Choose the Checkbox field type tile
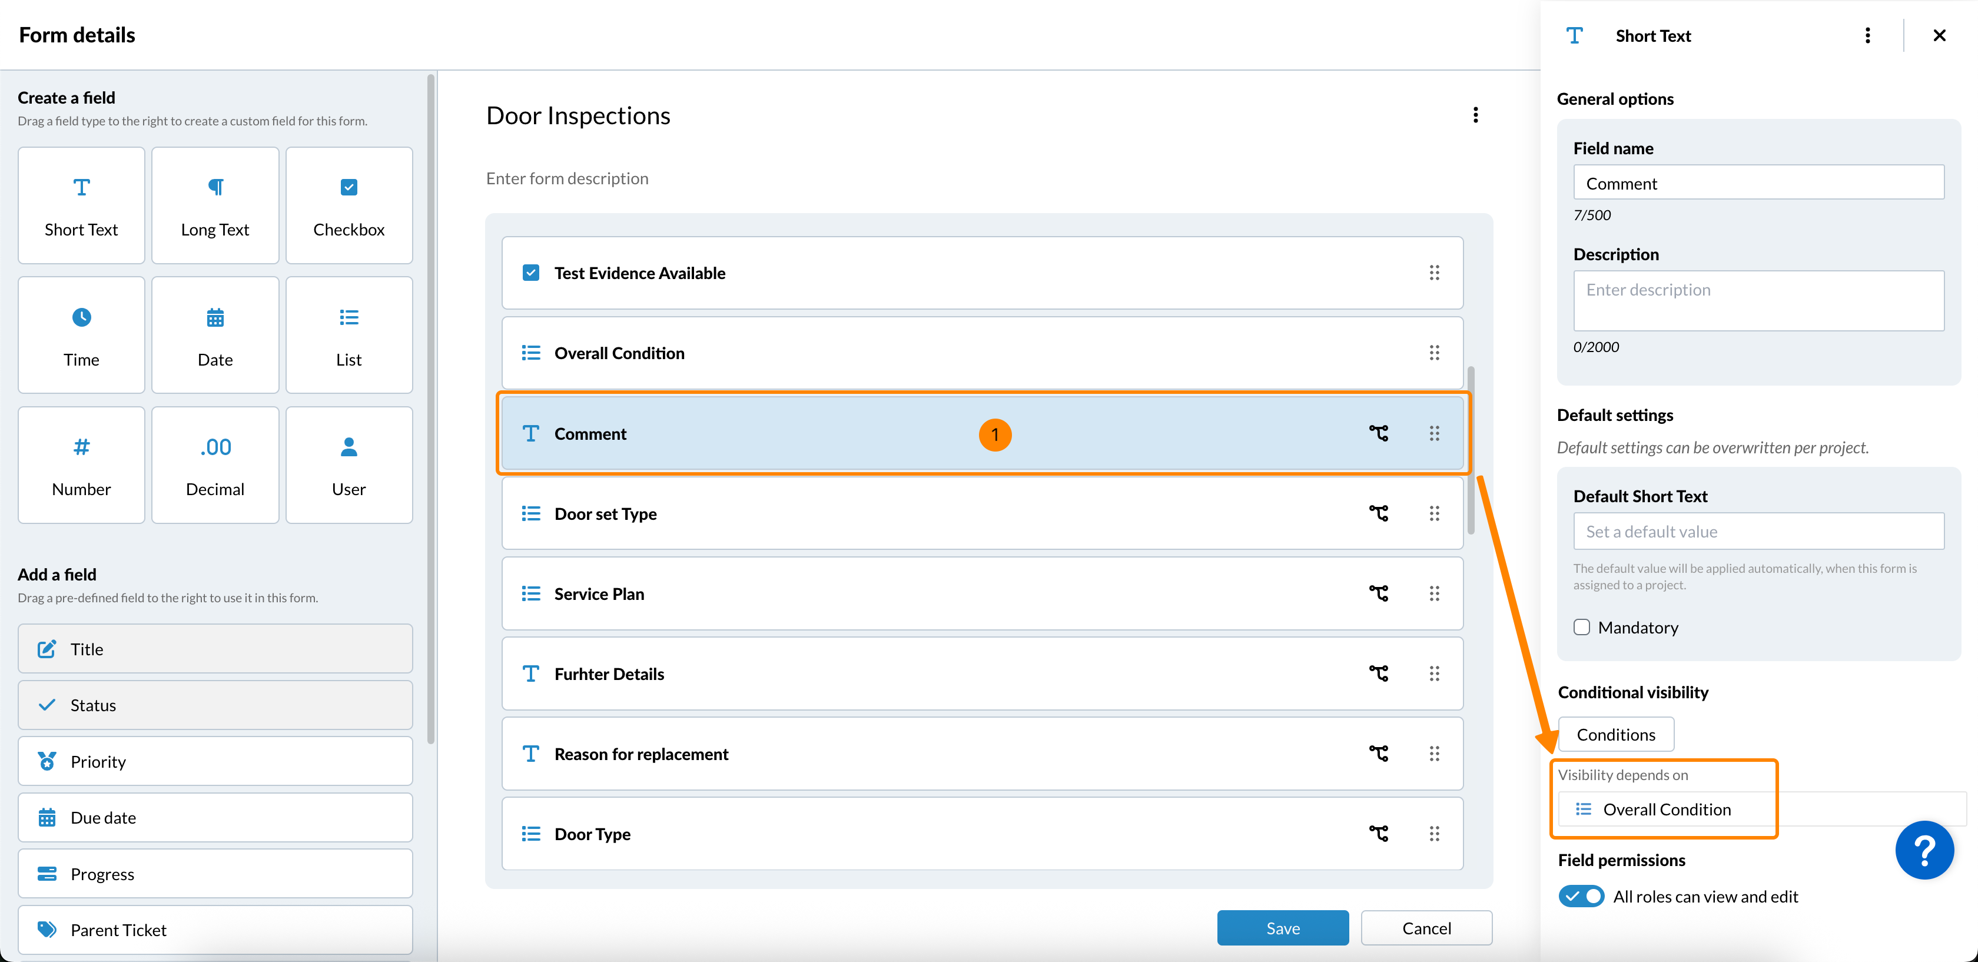The height and width of the screenshot is (962, 1978). point(349,205)
